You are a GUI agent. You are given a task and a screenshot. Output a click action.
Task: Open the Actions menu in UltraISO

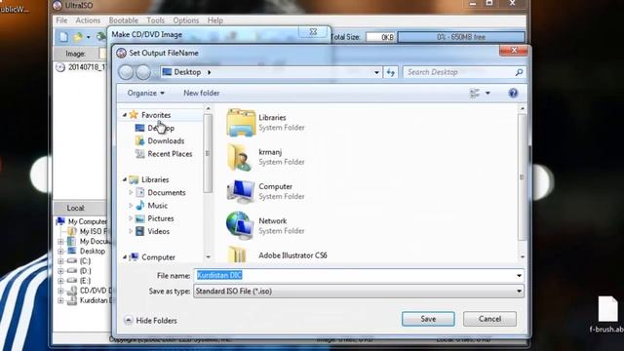coord(88,20)
